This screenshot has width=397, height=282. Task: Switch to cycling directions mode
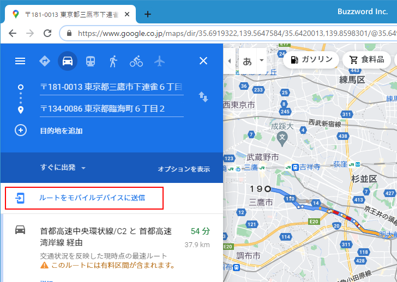(x=136, y=61)
